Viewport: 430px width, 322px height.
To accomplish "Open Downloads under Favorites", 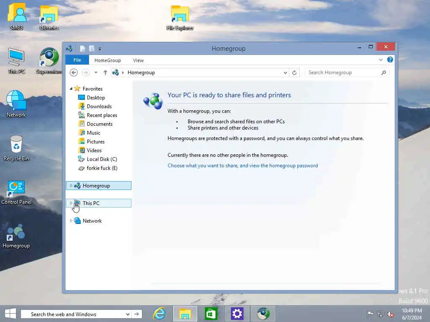I will click(99, 106).
